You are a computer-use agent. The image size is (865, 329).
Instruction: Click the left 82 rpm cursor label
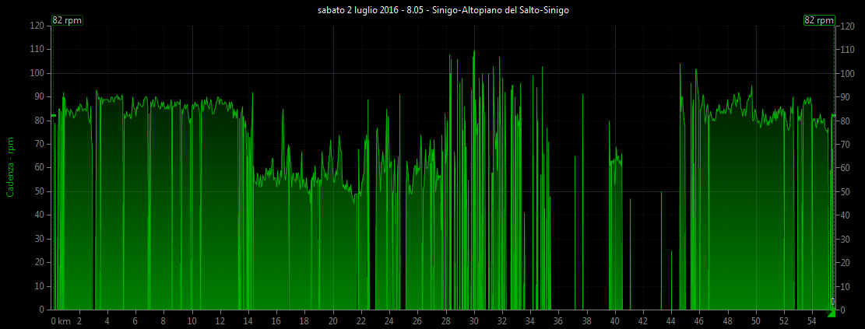point(62,20)
